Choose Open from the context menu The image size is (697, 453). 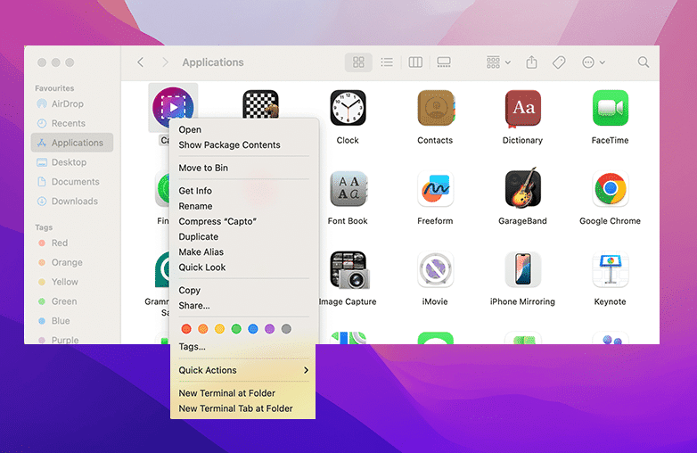[x=243, y=130]
